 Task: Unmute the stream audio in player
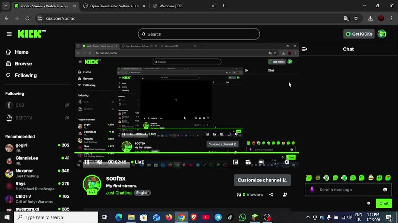(100, 162)
